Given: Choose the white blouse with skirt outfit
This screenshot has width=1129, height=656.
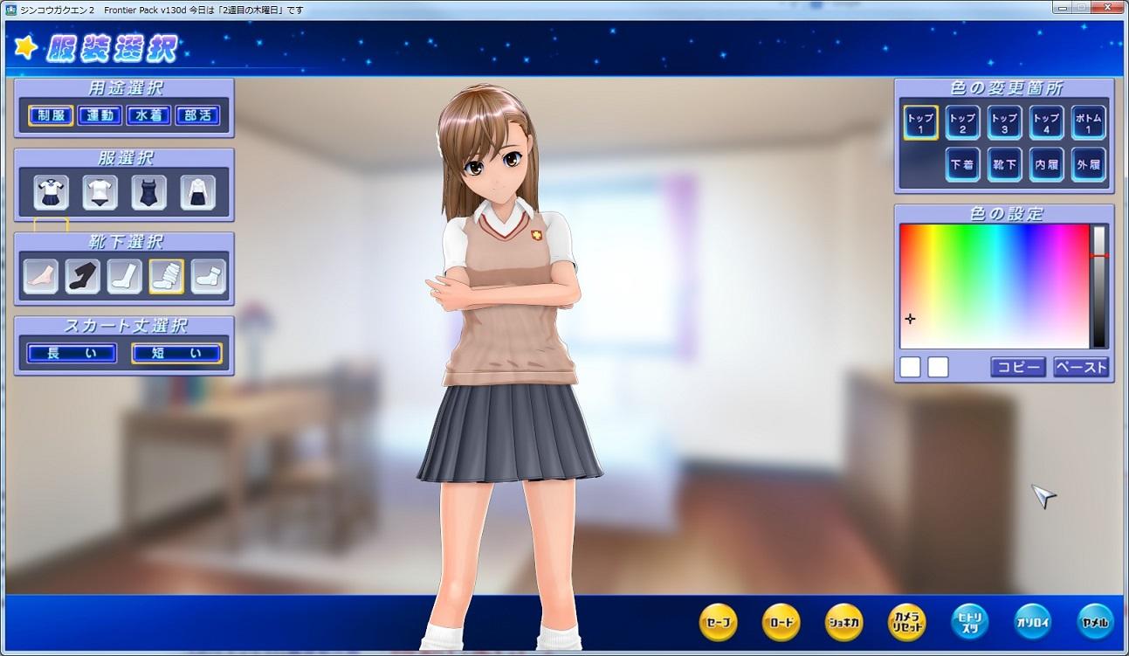Looking at the screenshot, I should coord(197,192).
